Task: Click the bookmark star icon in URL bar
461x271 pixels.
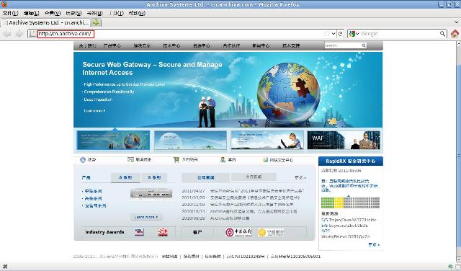Action: pyautogui.click(x=326, y=34)
